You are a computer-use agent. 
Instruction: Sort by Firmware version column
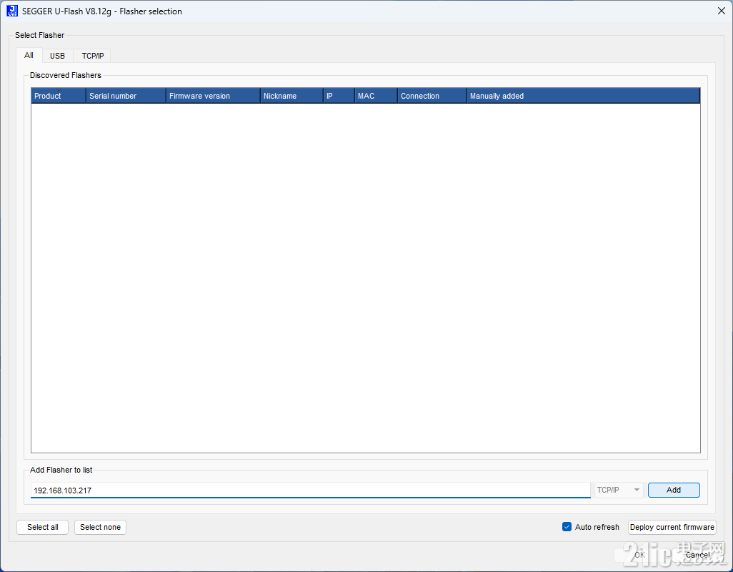pyautogui.click(x=213, y=95)
